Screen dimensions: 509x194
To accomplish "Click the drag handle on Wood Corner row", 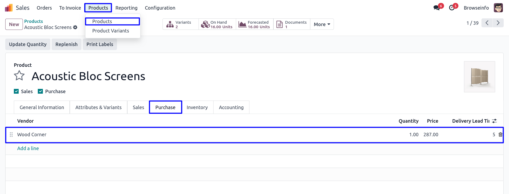I will click(11, 135).
